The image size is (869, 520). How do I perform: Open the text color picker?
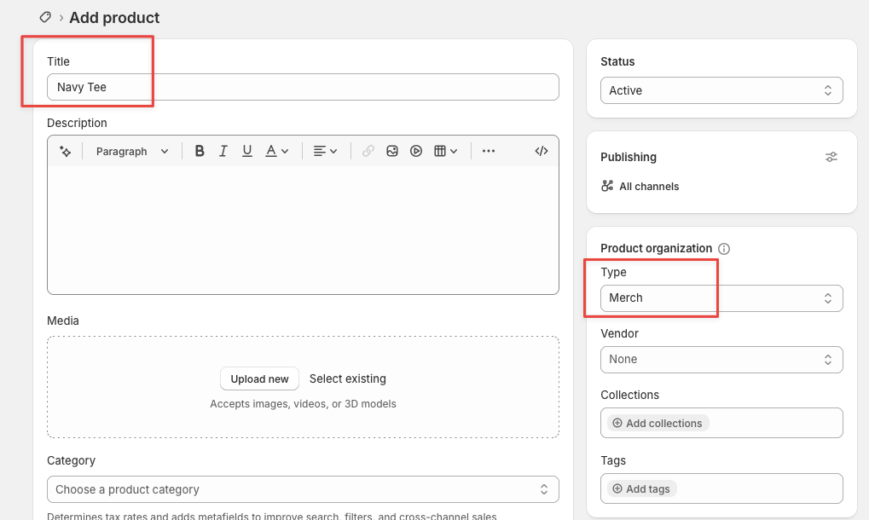pos(276,151)
